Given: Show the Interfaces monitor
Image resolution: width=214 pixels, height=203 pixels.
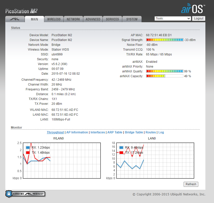Looking at the screenshot, I should [98, 132].
